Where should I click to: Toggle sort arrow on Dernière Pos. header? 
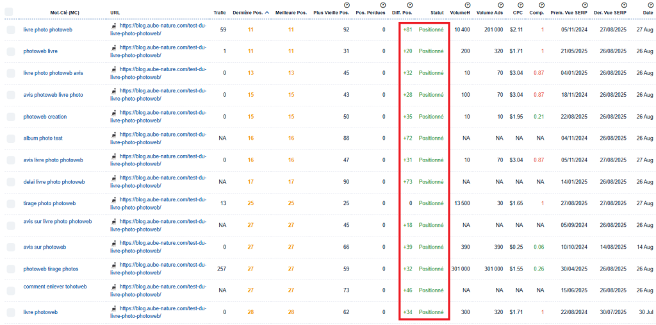pos(266,12)
